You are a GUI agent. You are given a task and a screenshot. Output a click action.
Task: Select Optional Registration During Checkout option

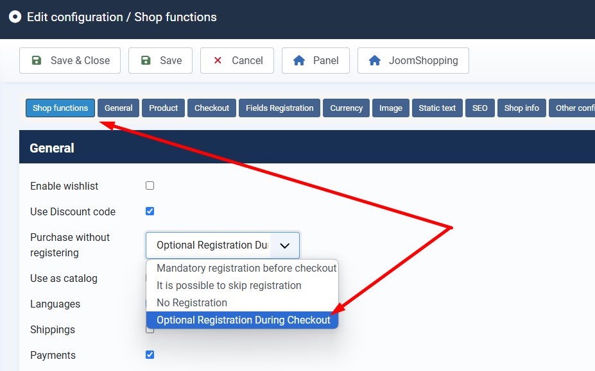coord(243,320)
